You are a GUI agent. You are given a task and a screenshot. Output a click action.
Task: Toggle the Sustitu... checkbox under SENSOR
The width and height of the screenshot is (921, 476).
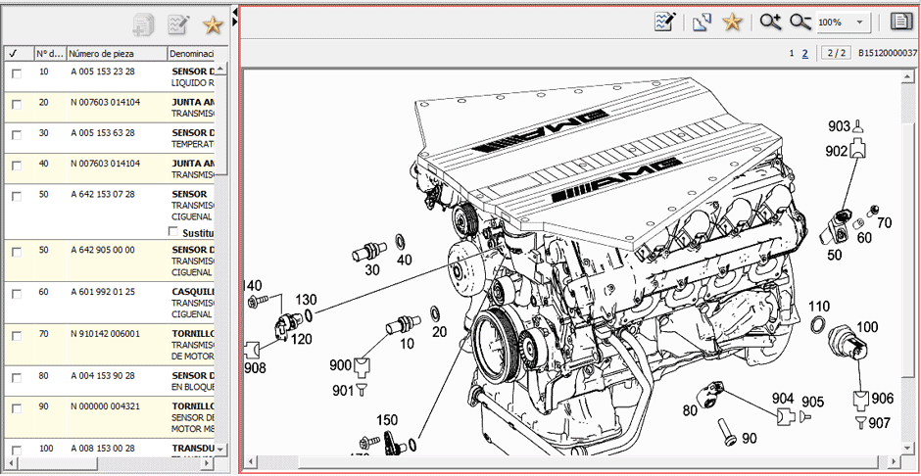point(172,231)
